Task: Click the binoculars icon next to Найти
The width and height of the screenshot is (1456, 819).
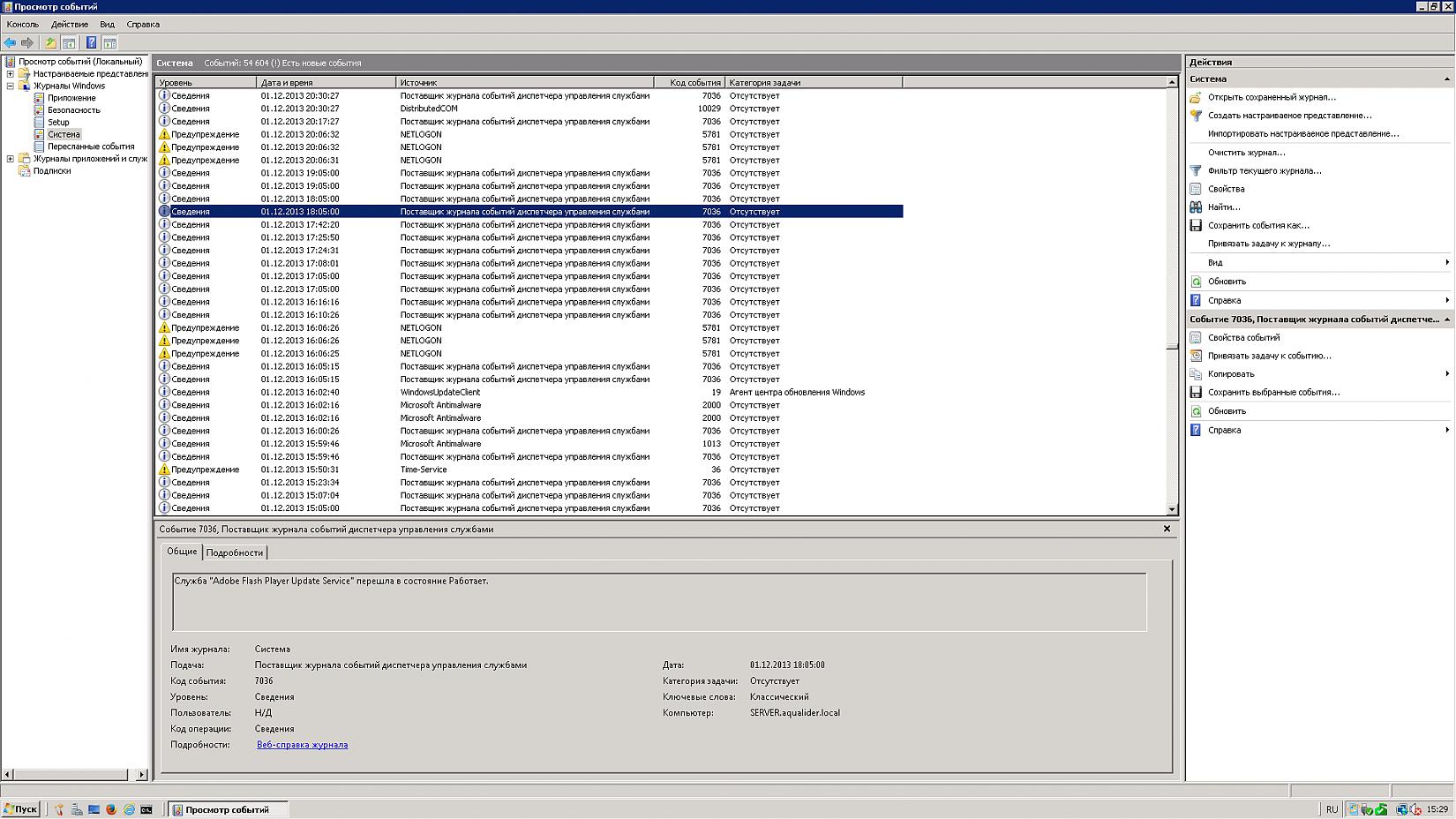Action: pyautogui.click(x=1196, y=207)
